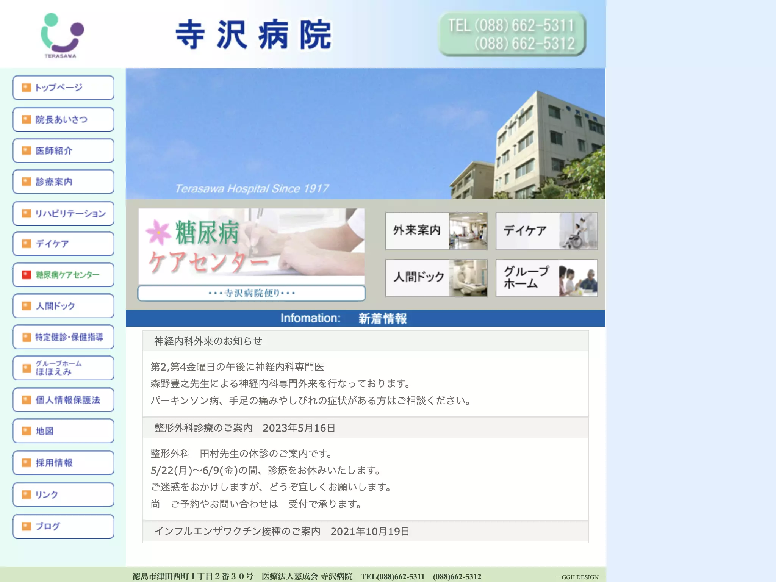Open グループホームほほえみ sidebar item
Screen dimensions: 776x582
click(63, 368)
